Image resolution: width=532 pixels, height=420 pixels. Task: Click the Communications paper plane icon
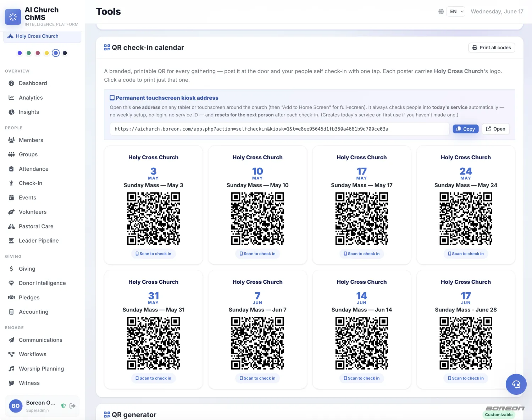tap(11, 340)
